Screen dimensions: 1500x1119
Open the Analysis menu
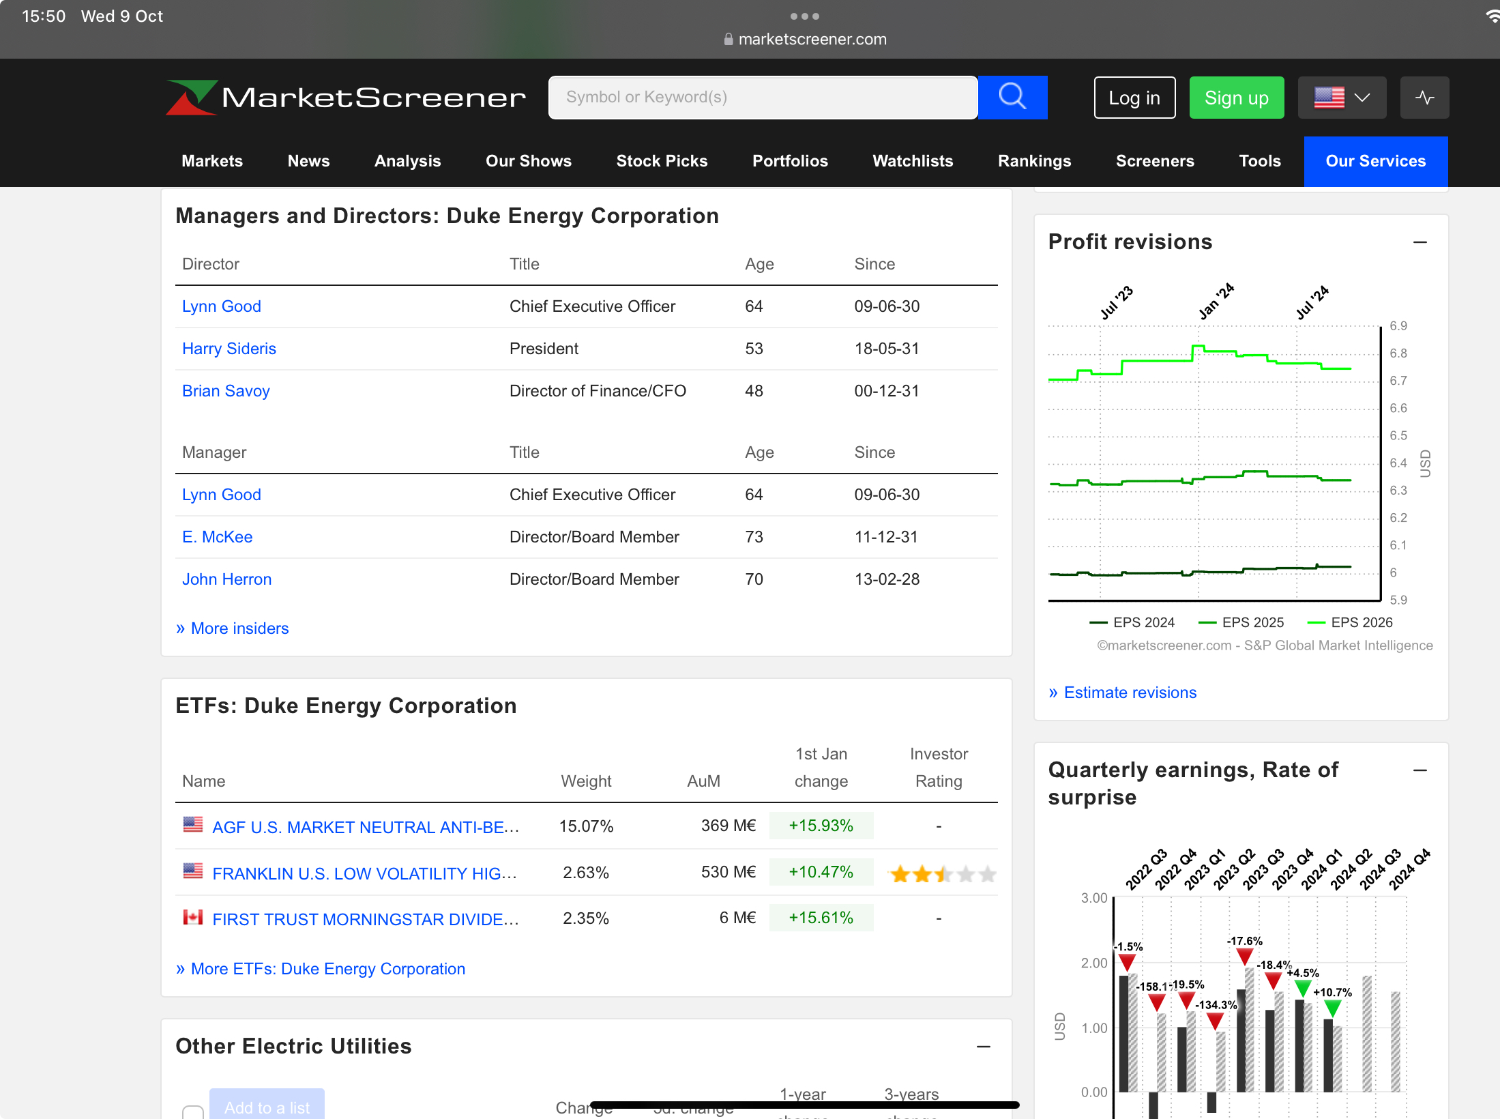(407, 161)
